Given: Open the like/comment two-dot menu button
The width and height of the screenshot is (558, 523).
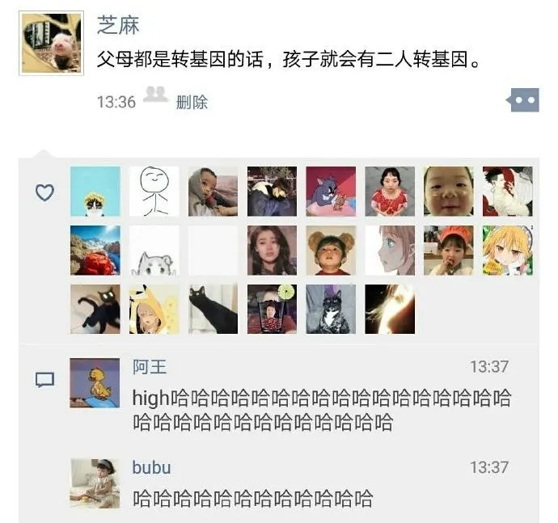Looking at the screenshot, I should point(524,100).
